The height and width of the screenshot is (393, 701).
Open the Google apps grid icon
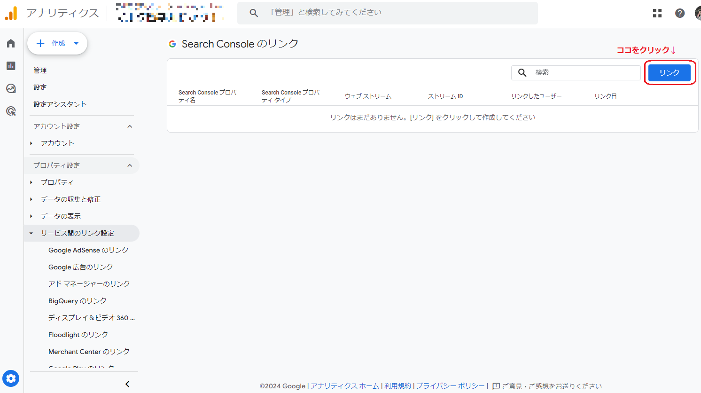pos(657,13)
